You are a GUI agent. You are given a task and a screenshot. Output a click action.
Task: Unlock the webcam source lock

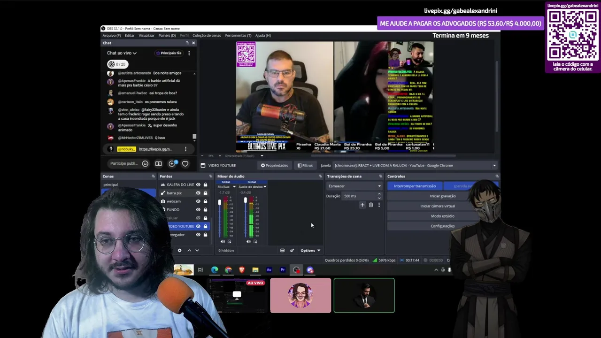205,201
